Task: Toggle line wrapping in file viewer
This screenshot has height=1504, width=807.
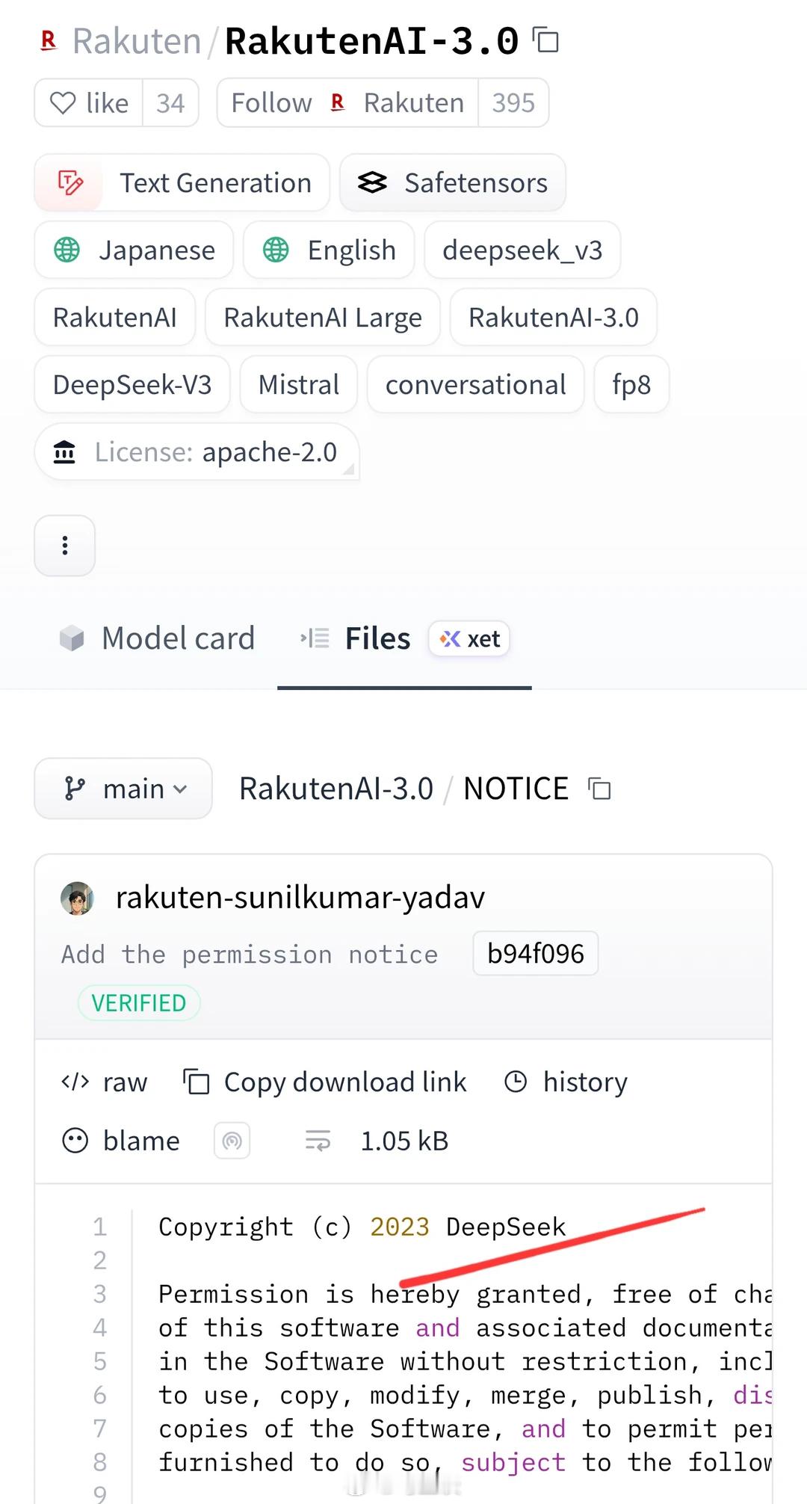Action: (318, 1141)
